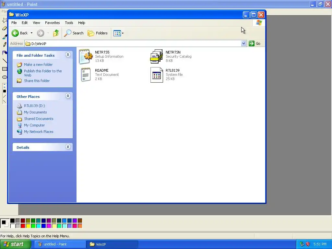The height and width of the screenshot is (249, 332).
Task: Open My Network Places link
Action: coord(39,132)
